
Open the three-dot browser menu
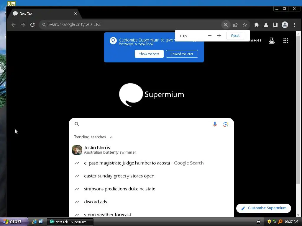(294, 25)
